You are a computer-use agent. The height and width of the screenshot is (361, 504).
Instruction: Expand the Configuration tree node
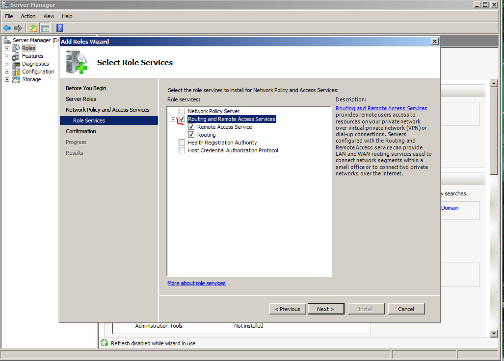click(x=7, y=72)
